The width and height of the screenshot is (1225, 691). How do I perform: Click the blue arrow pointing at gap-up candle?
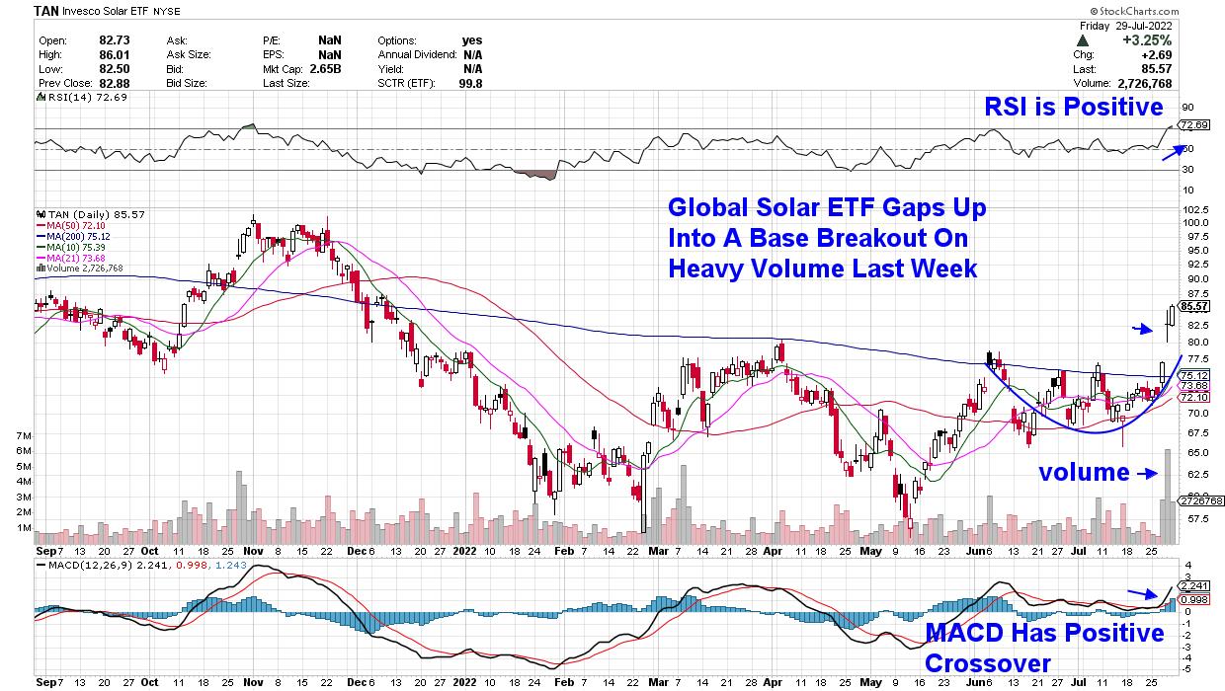[1144, 329]
